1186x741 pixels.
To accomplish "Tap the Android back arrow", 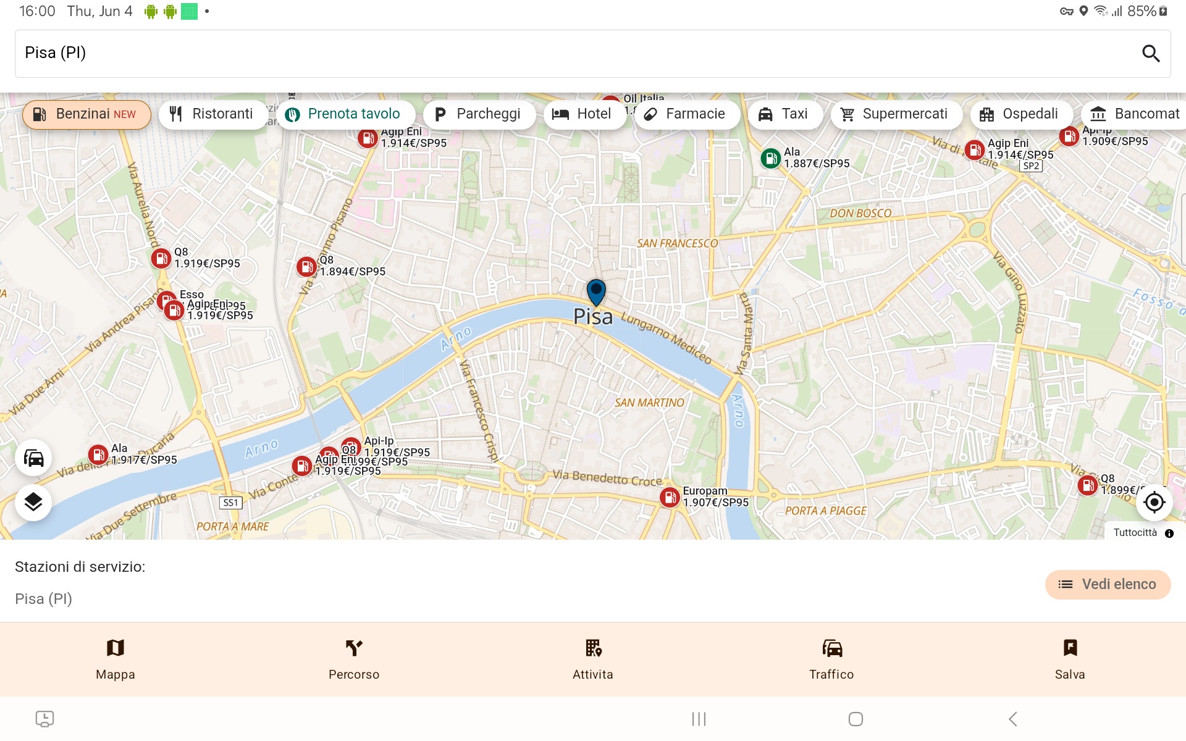I will (1012, 719).
